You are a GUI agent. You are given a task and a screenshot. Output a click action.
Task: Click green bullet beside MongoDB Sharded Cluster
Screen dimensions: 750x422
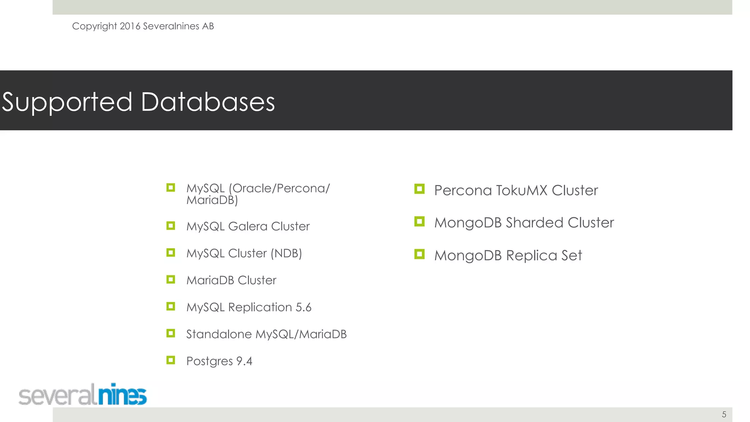point(419,221)
